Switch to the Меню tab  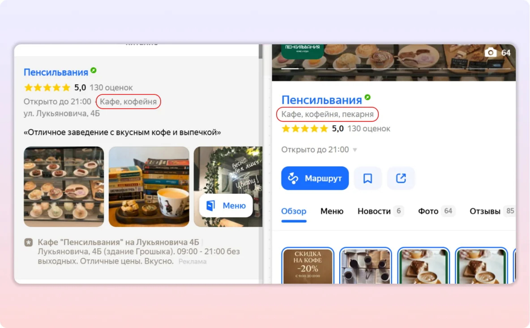click(x=332, y=211)
